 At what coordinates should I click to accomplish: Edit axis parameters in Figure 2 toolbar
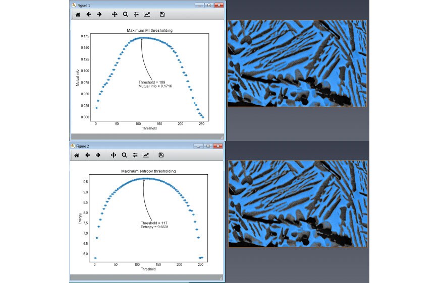tap(146, 155)
